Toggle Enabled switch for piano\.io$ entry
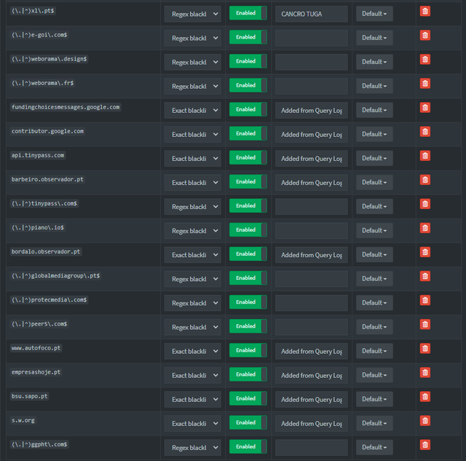 coord(248,229)
